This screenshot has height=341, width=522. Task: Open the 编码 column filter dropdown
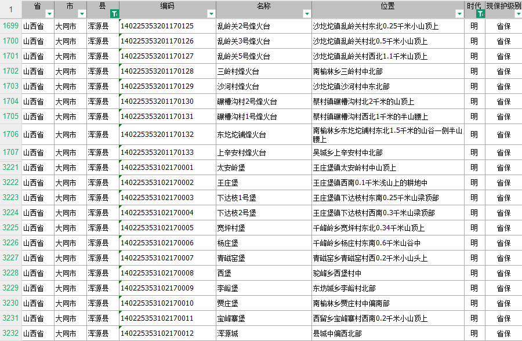(x=211, y=14)
